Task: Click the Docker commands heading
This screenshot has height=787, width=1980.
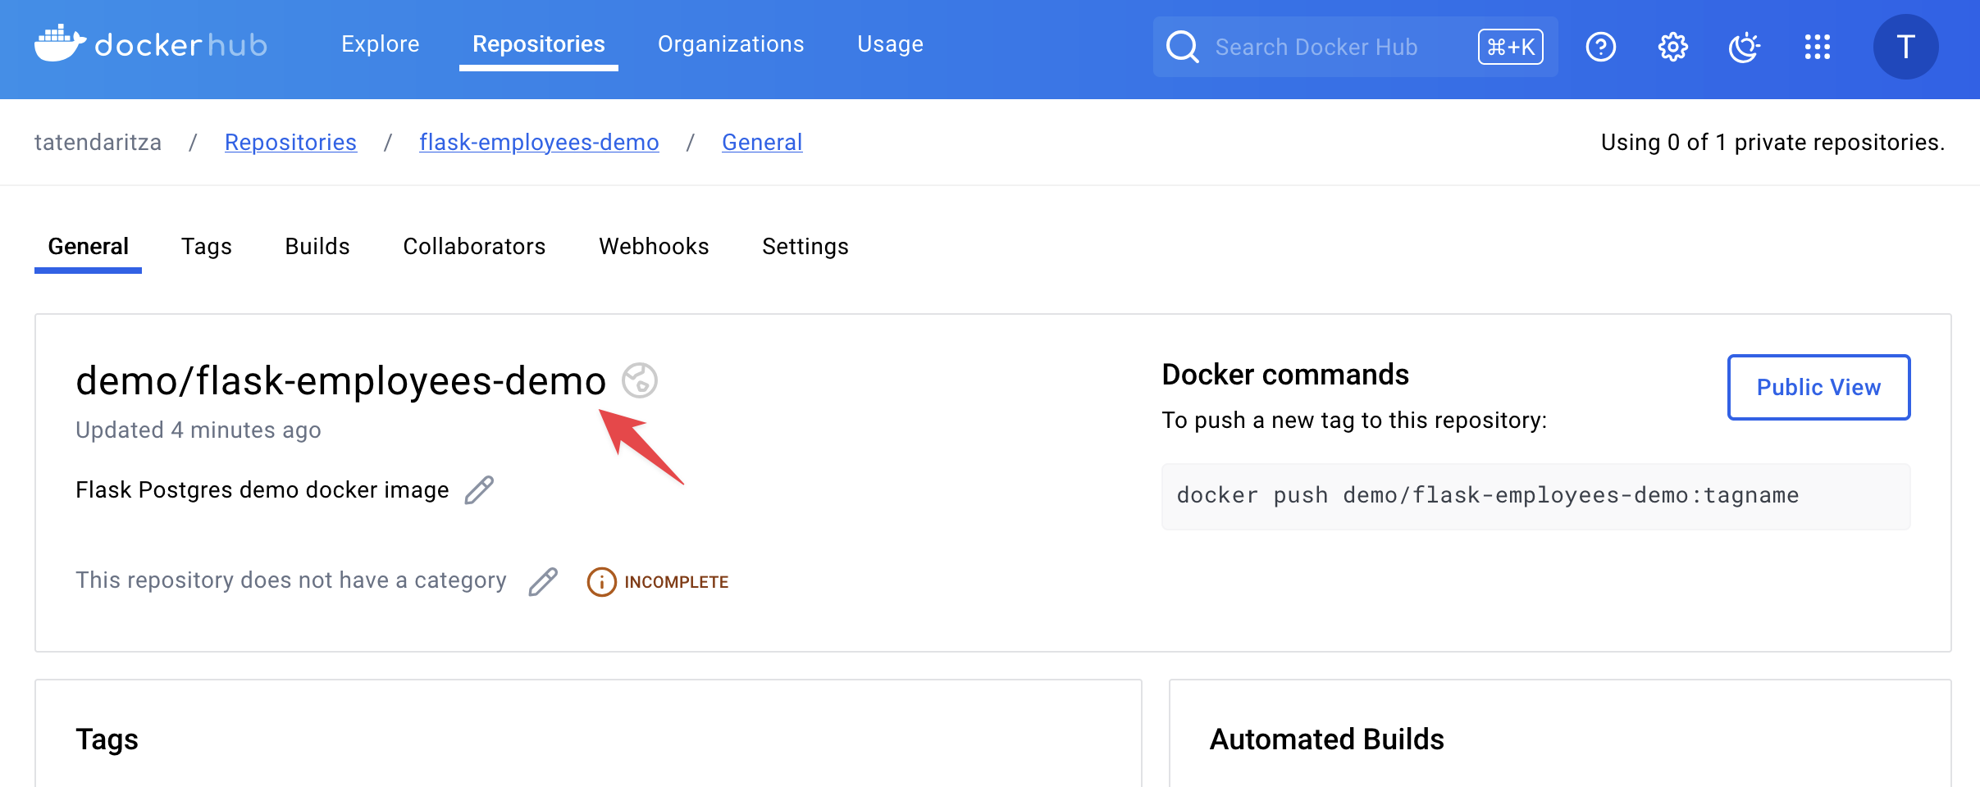Action: tap(1285, 375)
